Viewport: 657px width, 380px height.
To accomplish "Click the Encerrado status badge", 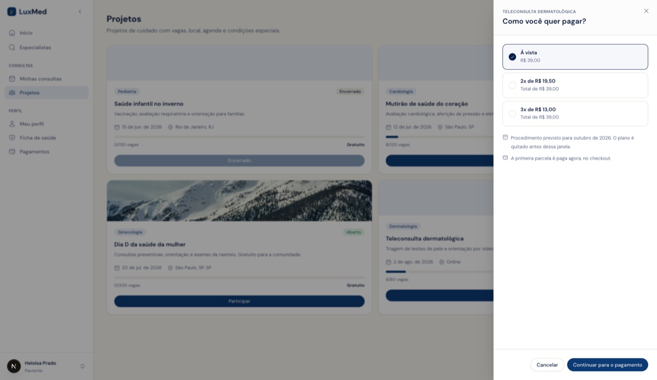I will click(x=350, y=91).
